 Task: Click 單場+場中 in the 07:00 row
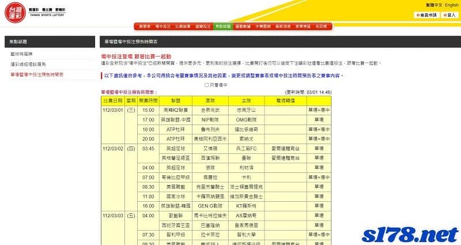[x=319, y=178]
